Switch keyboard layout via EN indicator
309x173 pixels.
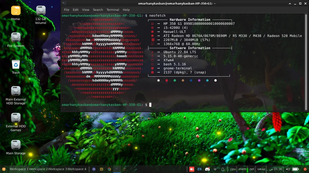[200, 169]
